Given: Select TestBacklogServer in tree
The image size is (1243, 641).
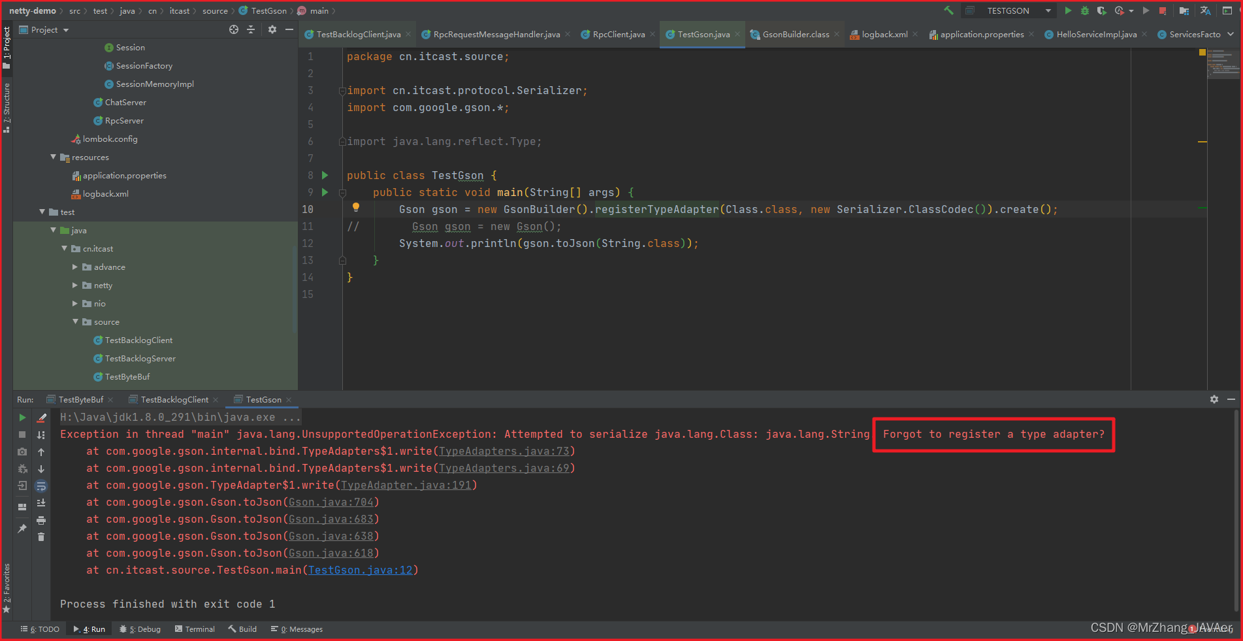Looking at the screenshot, I should click(x=140, y=358).
